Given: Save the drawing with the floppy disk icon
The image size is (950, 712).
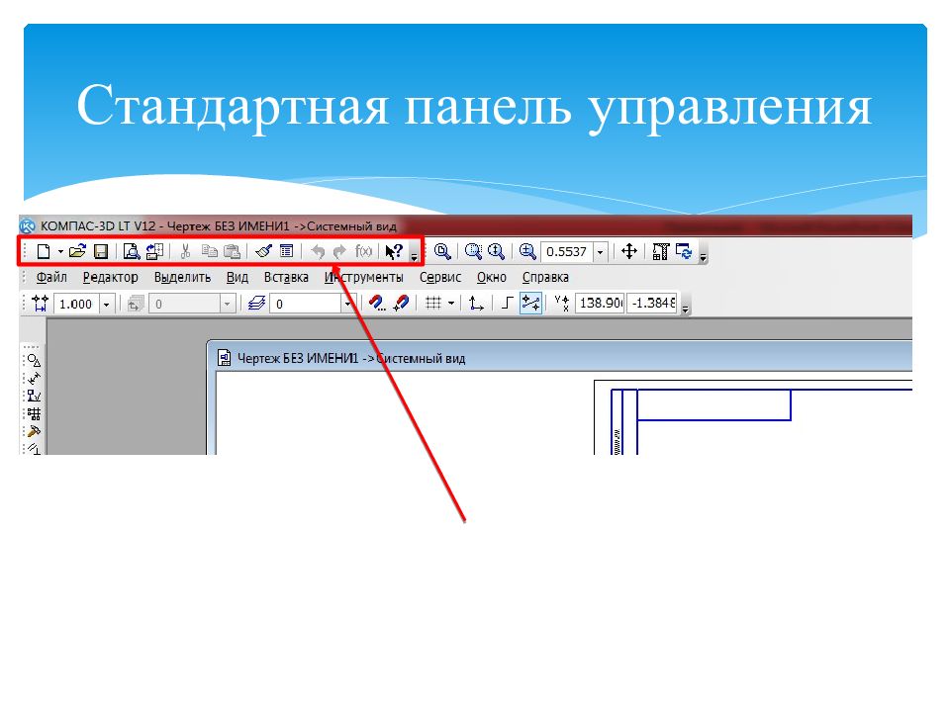Looking at the screenshot, I should coord(100,251).
